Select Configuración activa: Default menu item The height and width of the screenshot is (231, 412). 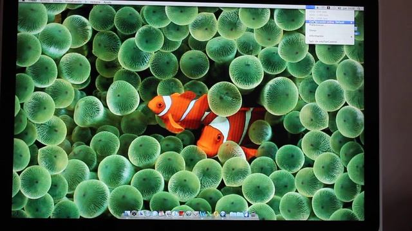coord(330,22)
